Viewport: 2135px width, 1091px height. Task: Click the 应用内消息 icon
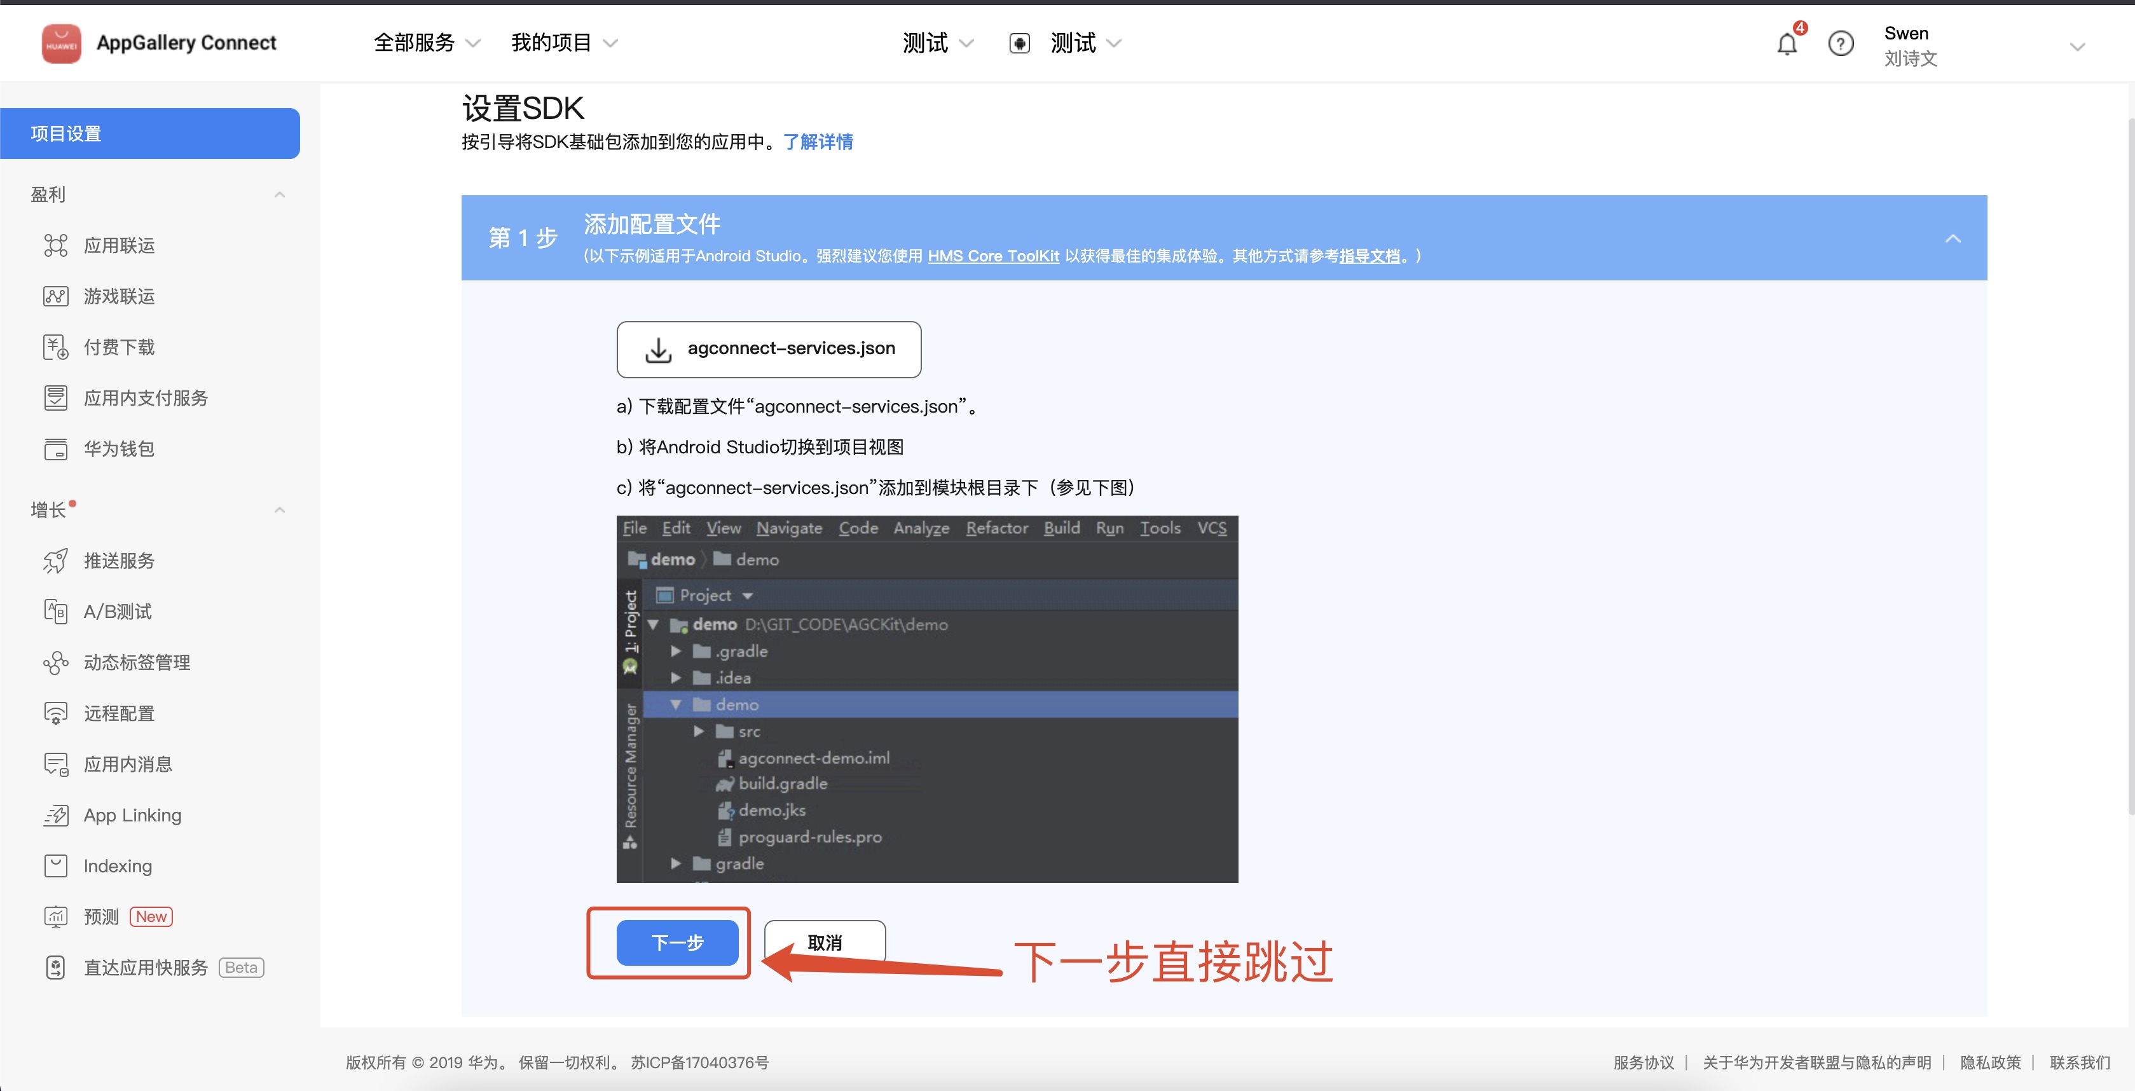point(55,764)
